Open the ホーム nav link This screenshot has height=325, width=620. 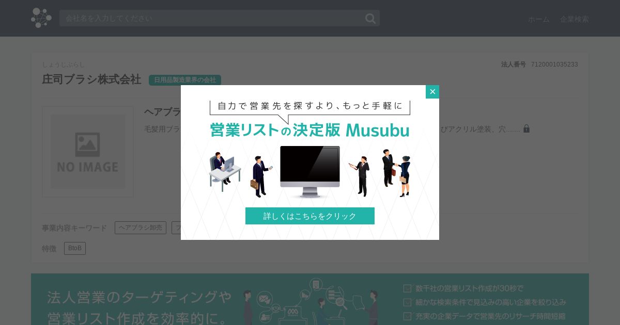pyautogui.click(x=539, y=19)
